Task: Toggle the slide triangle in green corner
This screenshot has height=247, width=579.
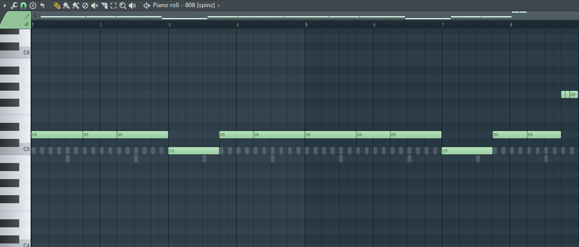Action: [x=26, y=24]
